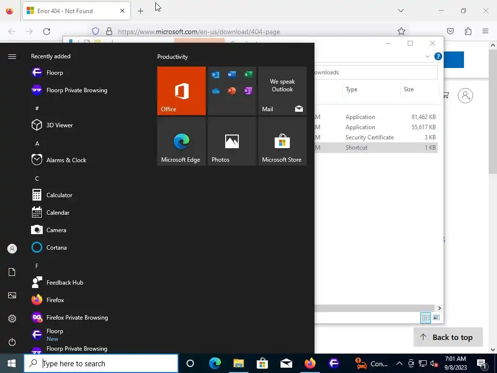
Task: Close the Error 404 browser tab
Action: coord(122,11)
